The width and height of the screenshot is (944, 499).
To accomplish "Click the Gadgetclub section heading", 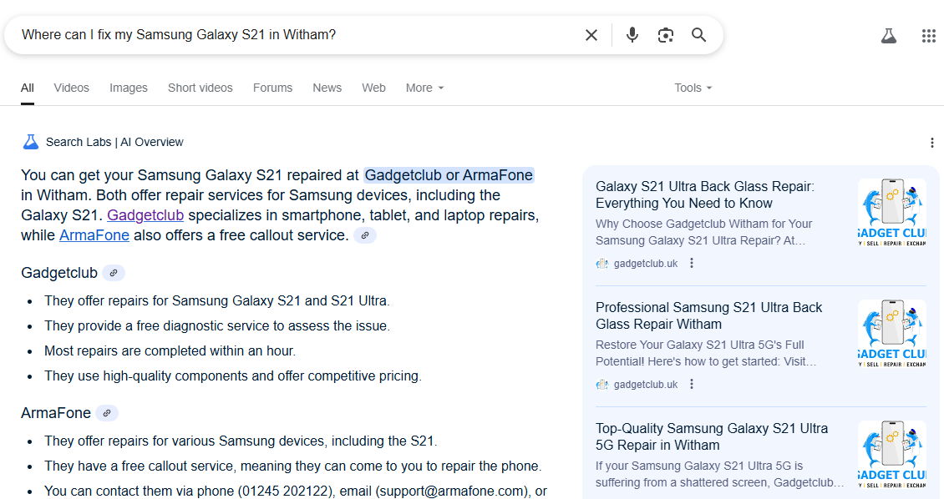I will 59,273.
